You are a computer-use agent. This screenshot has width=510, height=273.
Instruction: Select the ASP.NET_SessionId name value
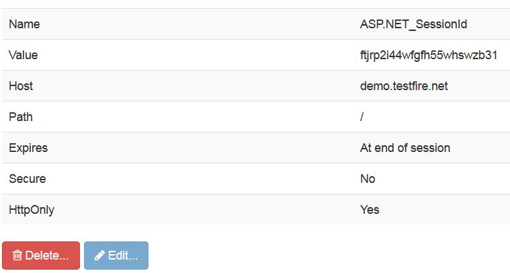[x=413, y=24]
